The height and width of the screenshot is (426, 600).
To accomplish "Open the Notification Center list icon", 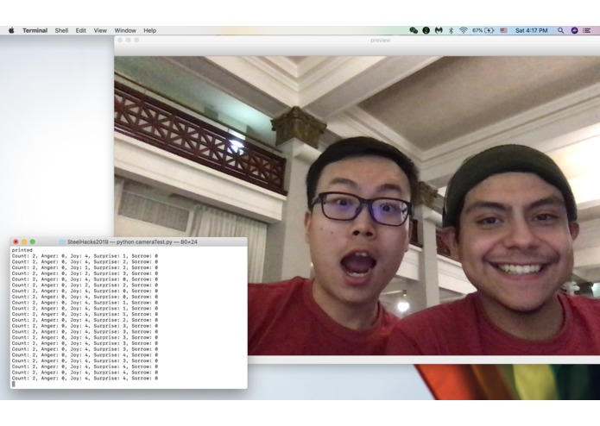I will (586, 30).
